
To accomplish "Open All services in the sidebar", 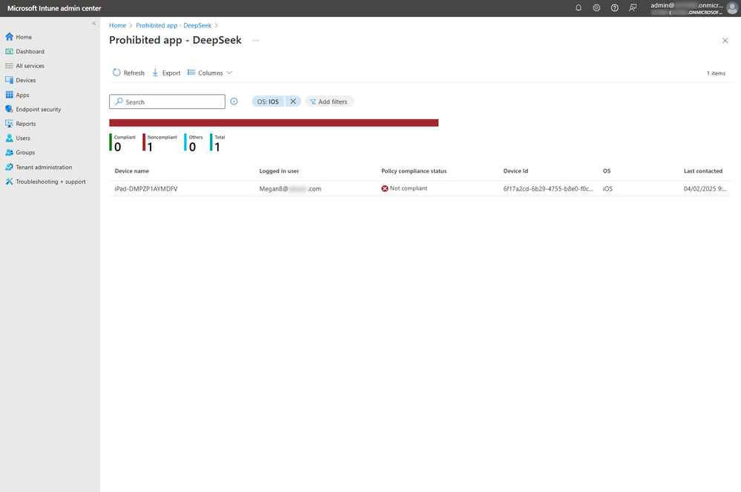I will (25, 66).
